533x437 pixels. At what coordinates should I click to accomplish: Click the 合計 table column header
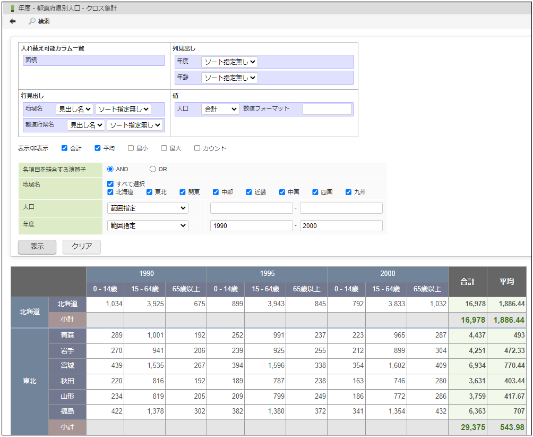467,282
